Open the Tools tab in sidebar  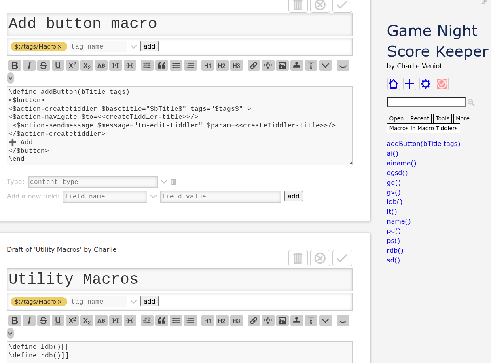pos(442,118)
